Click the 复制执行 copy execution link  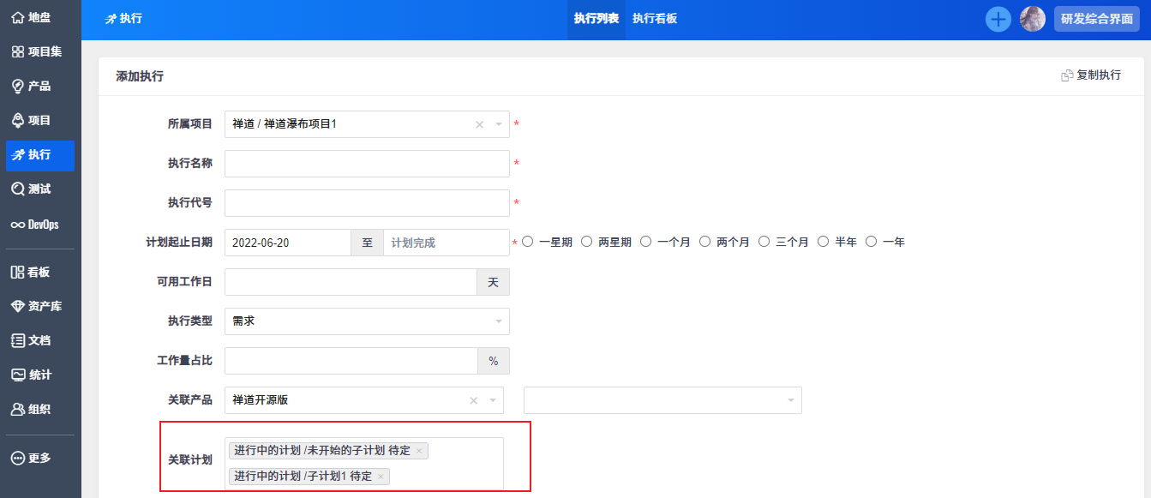pyautogui.click(x=1091, y=75)
